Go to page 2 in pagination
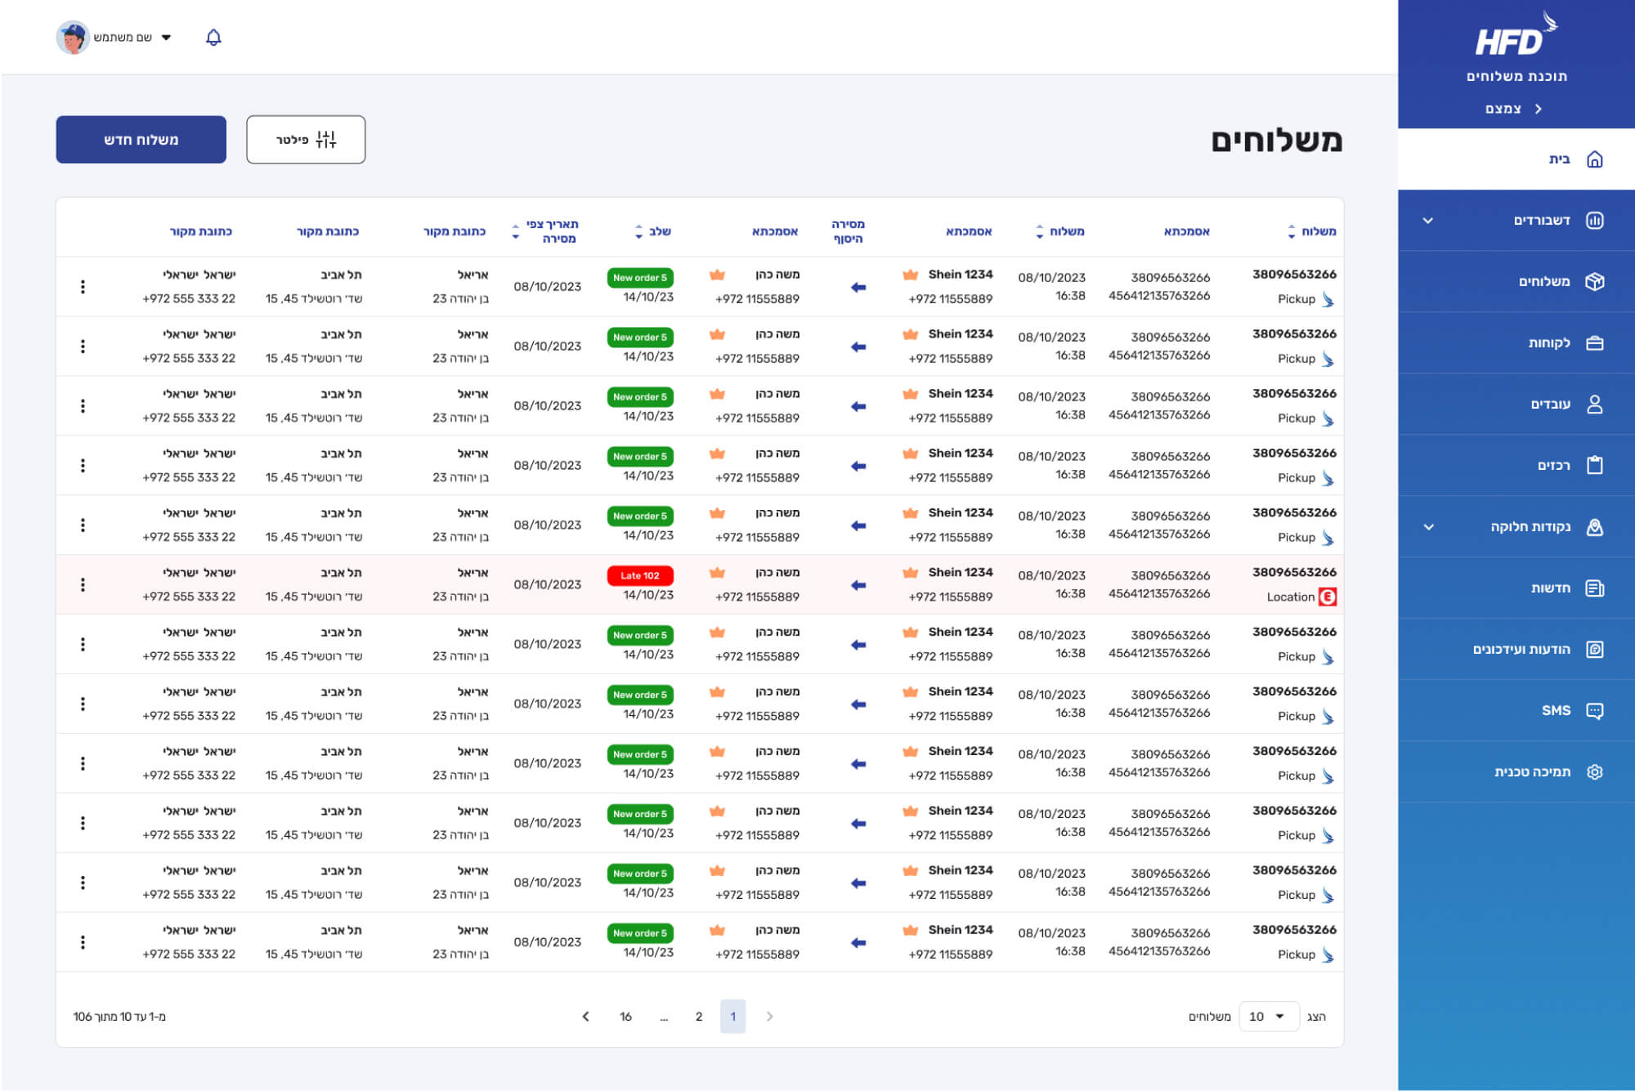 (699, 1017)
